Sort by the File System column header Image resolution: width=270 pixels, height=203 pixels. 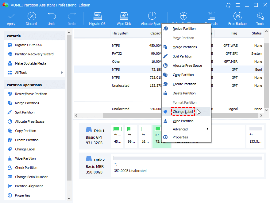pos(120,33)
